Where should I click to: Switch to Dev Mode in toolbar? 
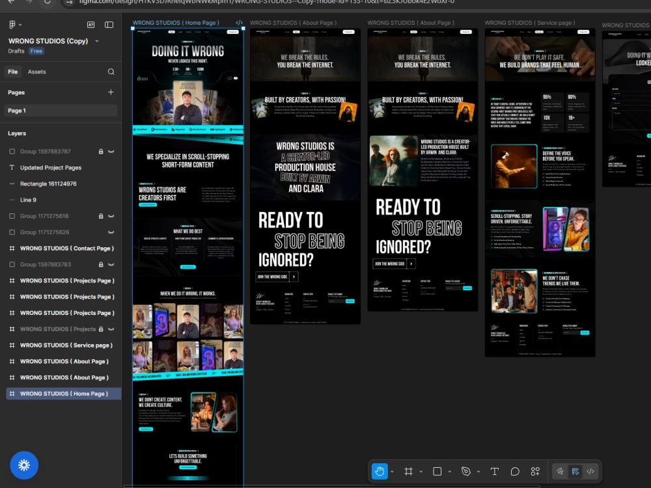pos(590,471)
